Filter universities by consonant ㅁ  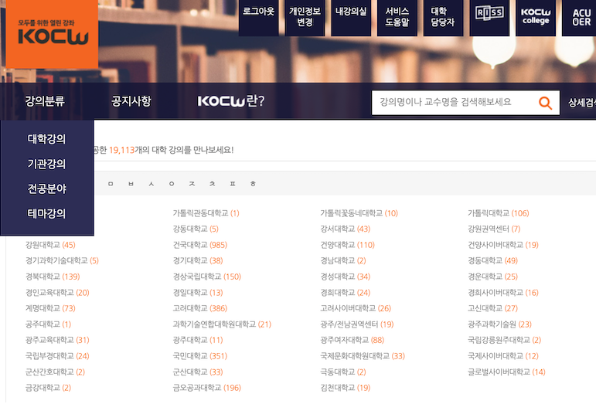[x=111, y=184]
